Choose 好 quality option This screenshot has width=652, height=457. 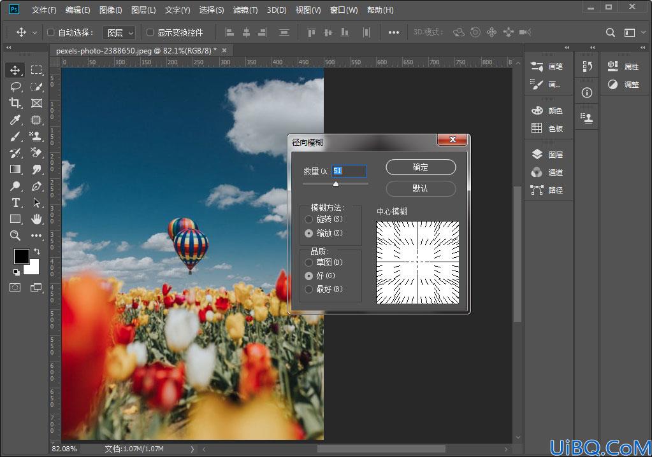pos(308,276)
